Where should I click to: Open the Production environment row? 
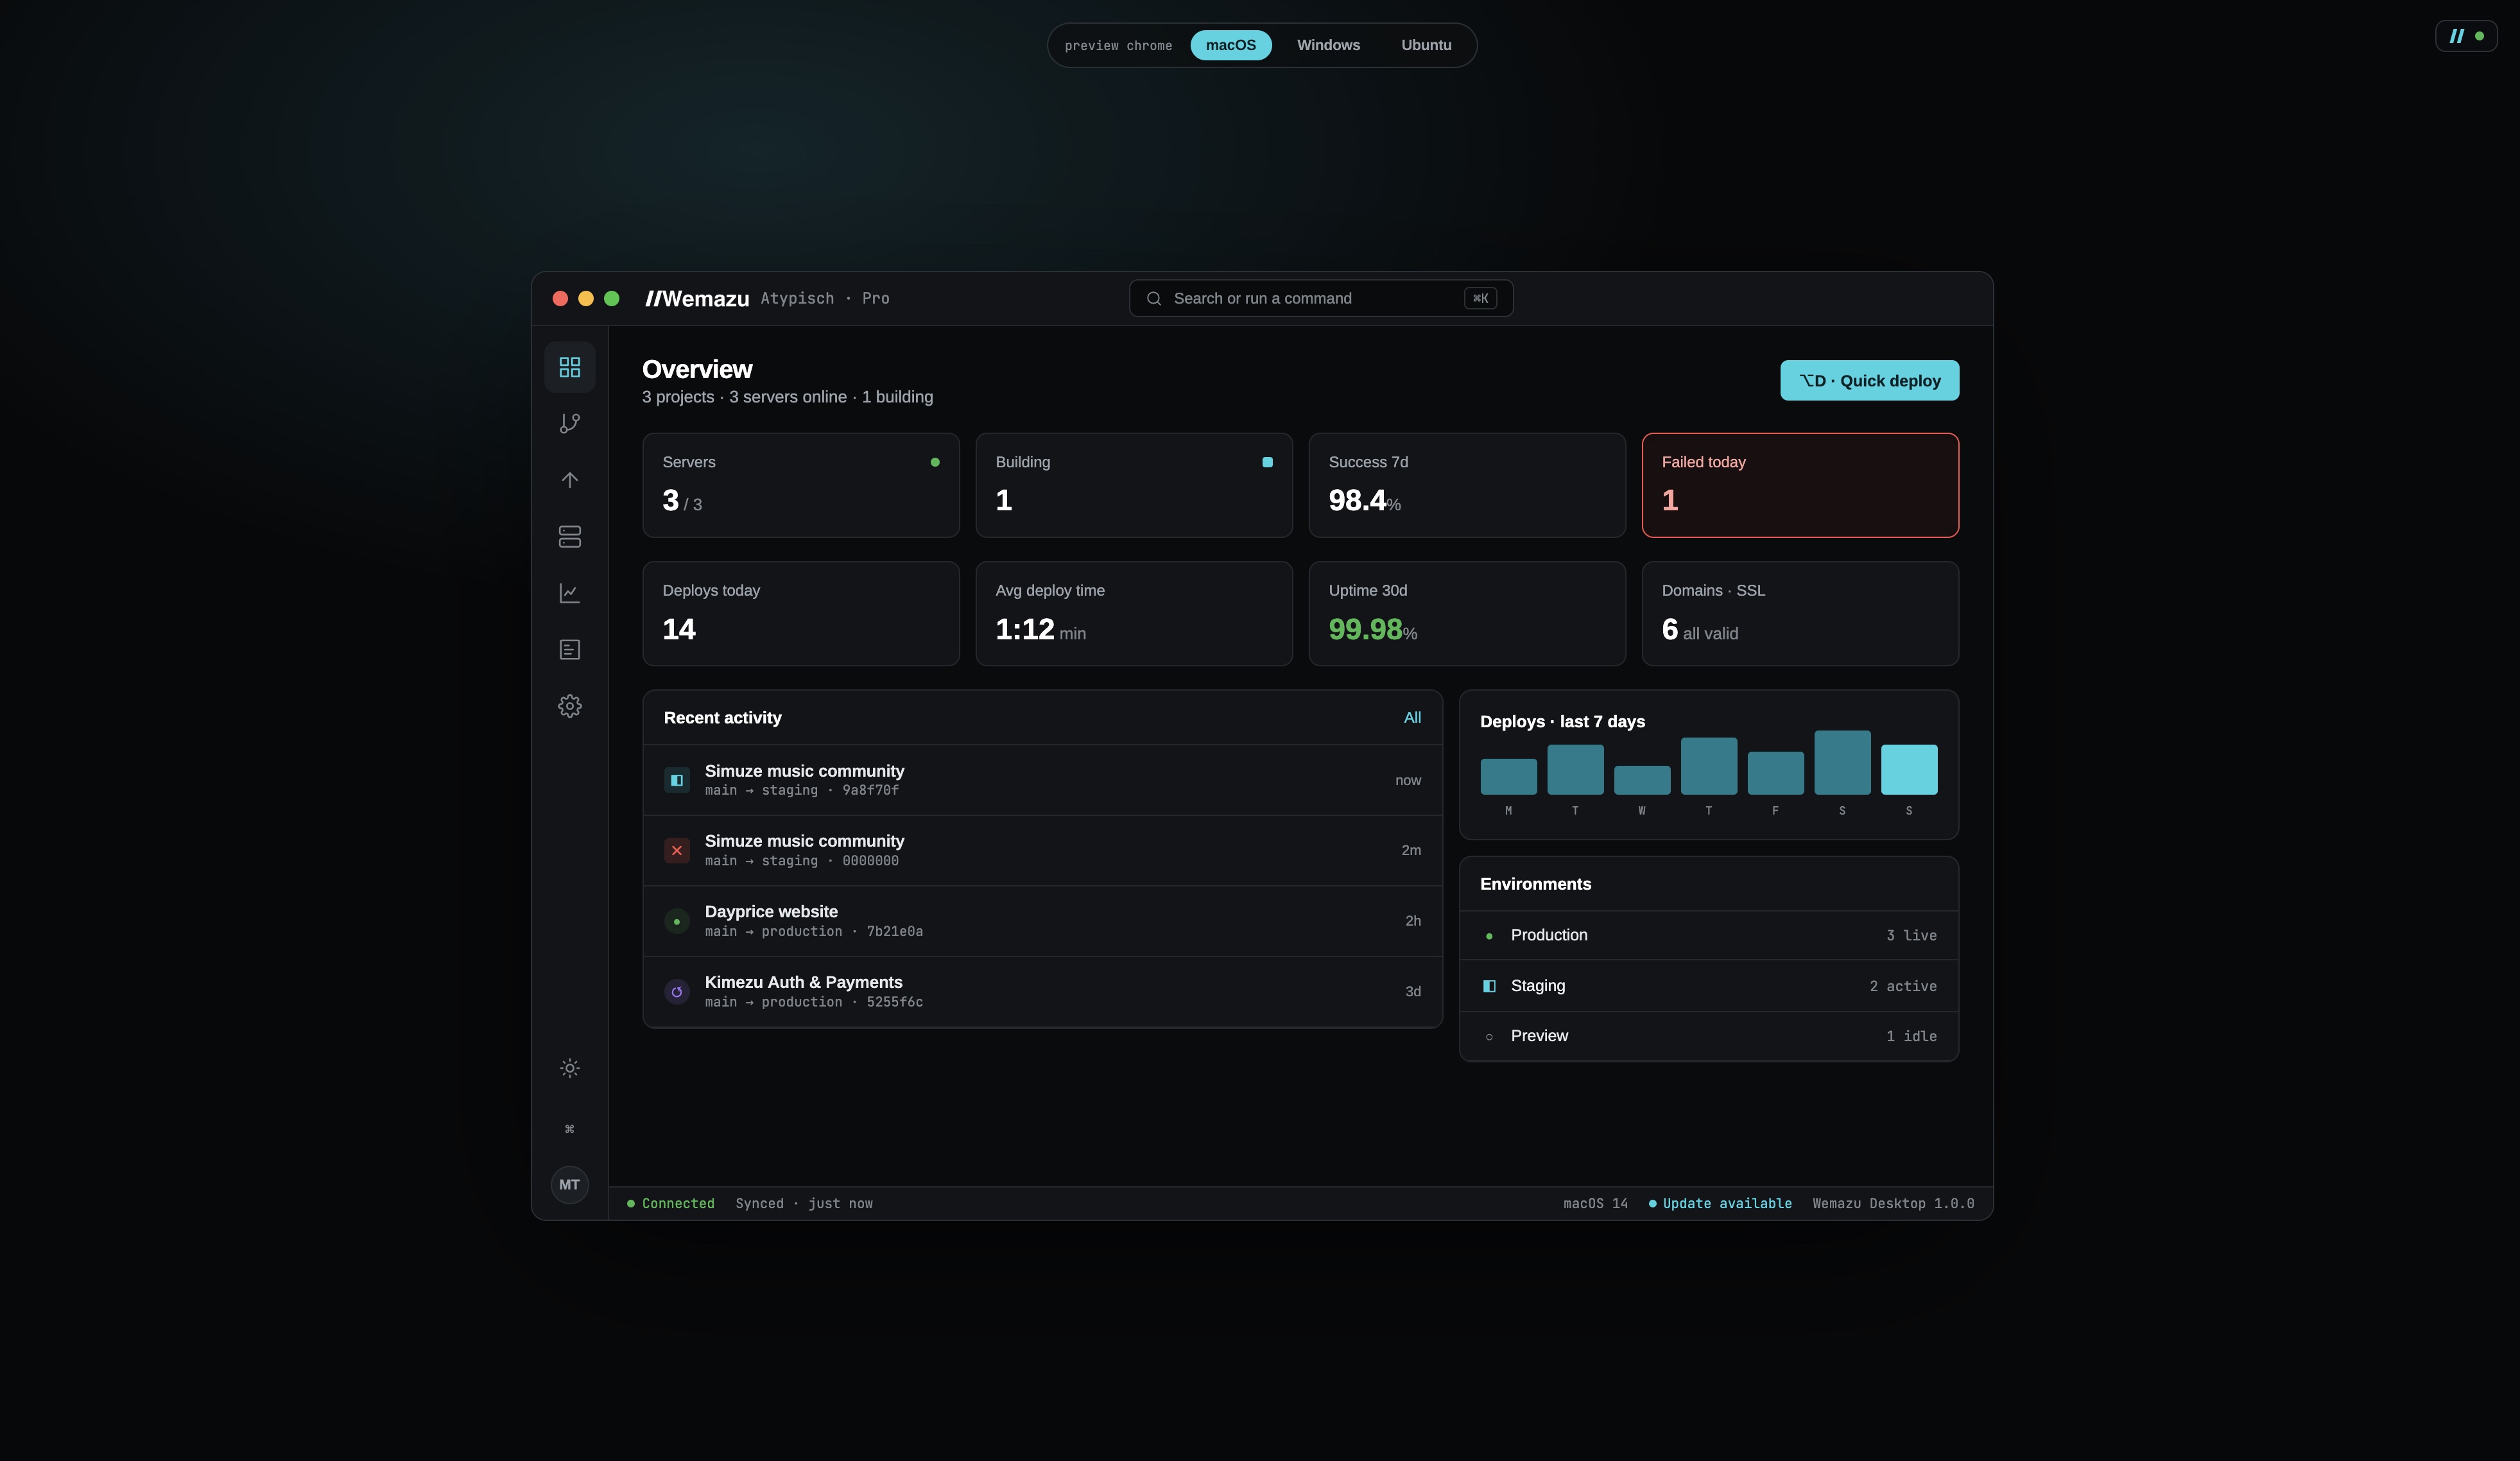tap(1708, 936)
